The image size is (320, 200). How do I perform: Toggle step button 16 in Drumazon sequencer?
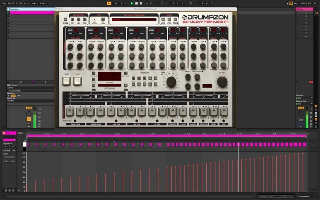coord(224,112)
